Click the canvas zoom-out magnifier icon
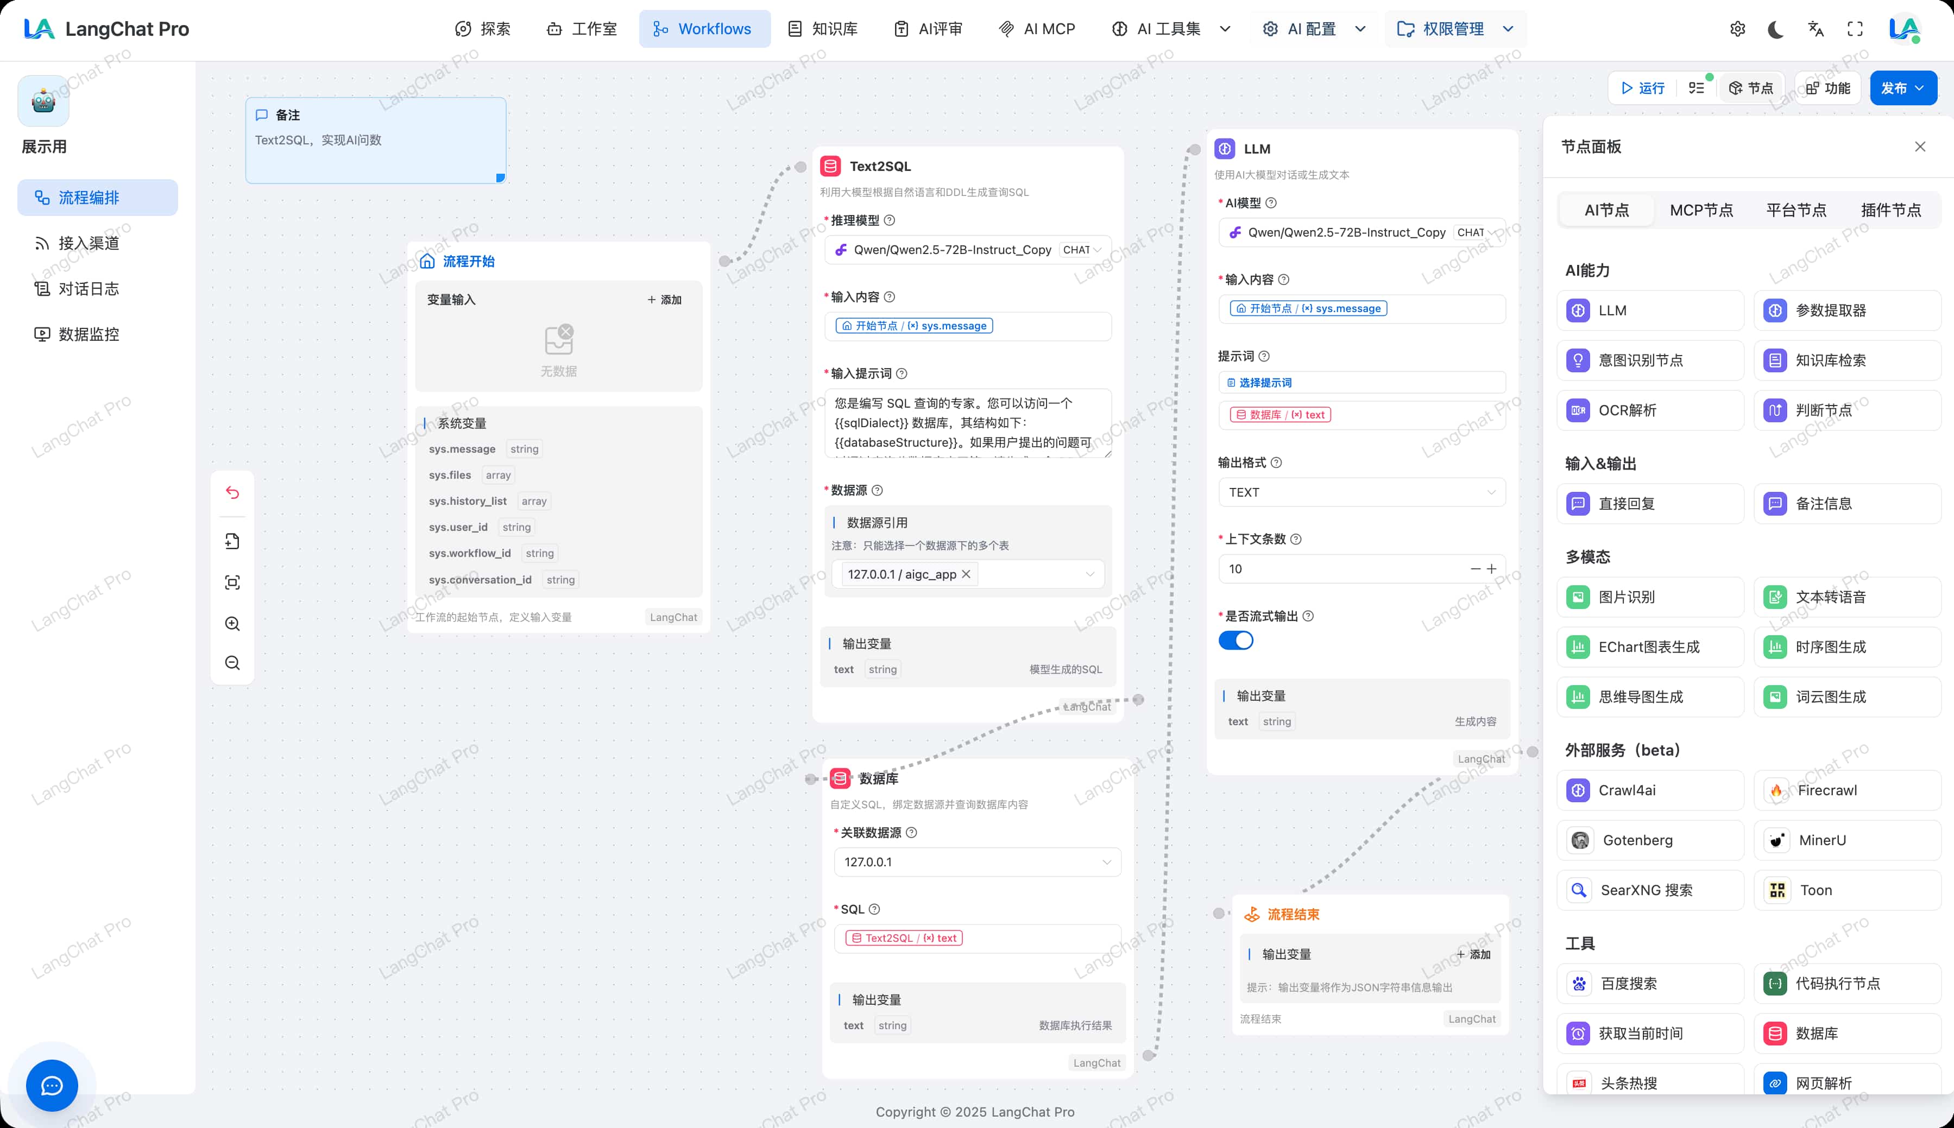This screenshot has width=1954, height=1128. tap(232, 663)
